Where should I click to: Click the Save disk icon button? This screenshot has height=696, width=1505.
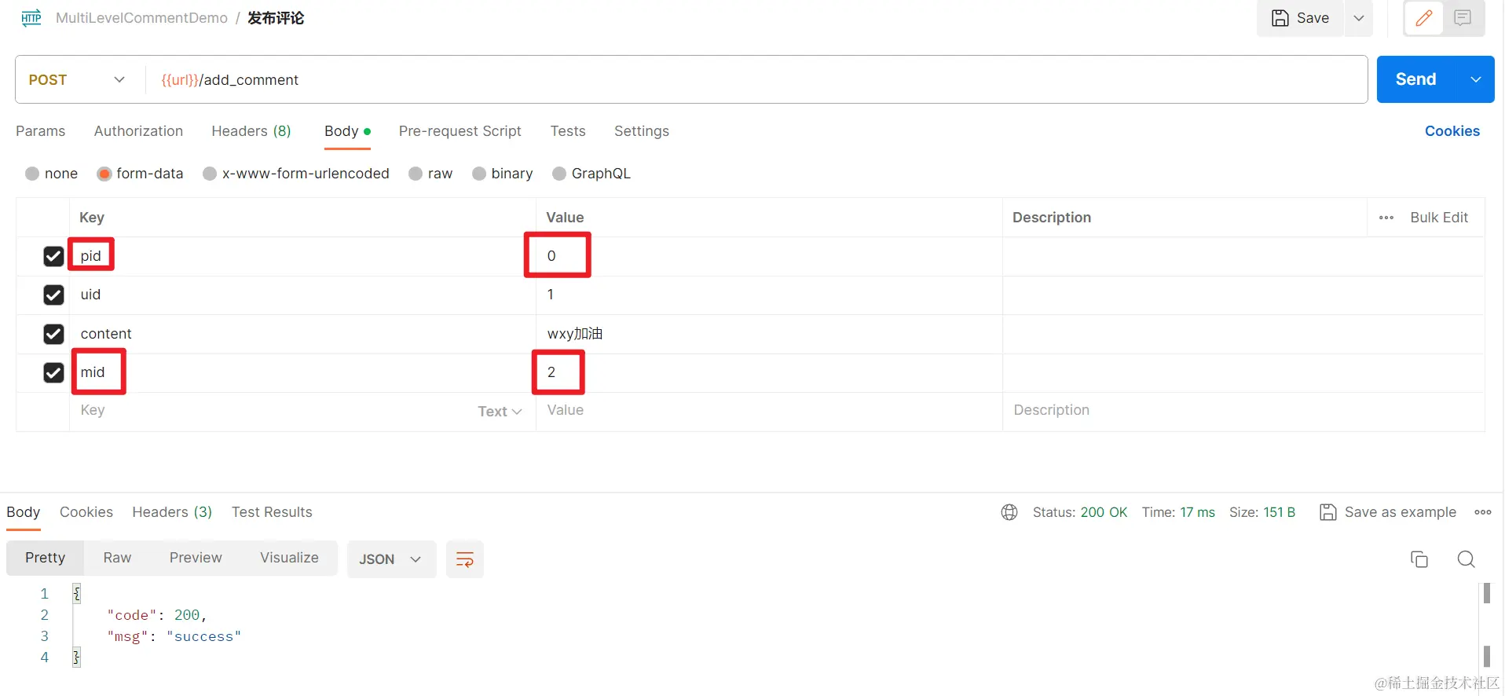tap(1300, 18)
